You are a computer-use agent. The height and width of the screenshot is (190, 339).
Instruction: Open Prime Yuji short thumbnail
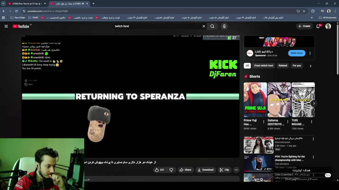tap(255, 100)
